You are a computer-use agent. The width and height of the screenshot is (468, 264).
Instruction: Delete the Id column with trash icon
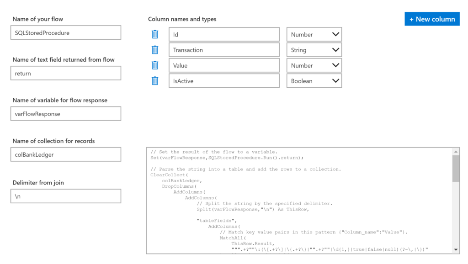coord(155,34)
